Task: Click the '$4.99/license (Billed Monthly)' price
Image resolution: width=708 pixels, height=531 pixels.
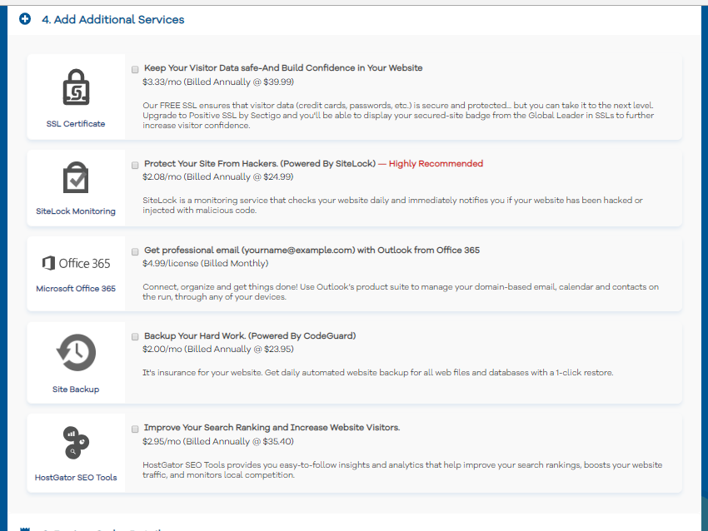Action: [x=206, y=264]
